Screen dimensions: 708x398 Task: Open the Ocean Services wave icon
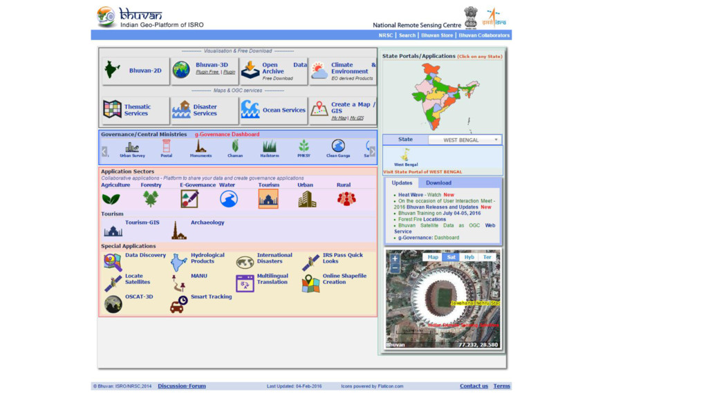coord(250,110)
